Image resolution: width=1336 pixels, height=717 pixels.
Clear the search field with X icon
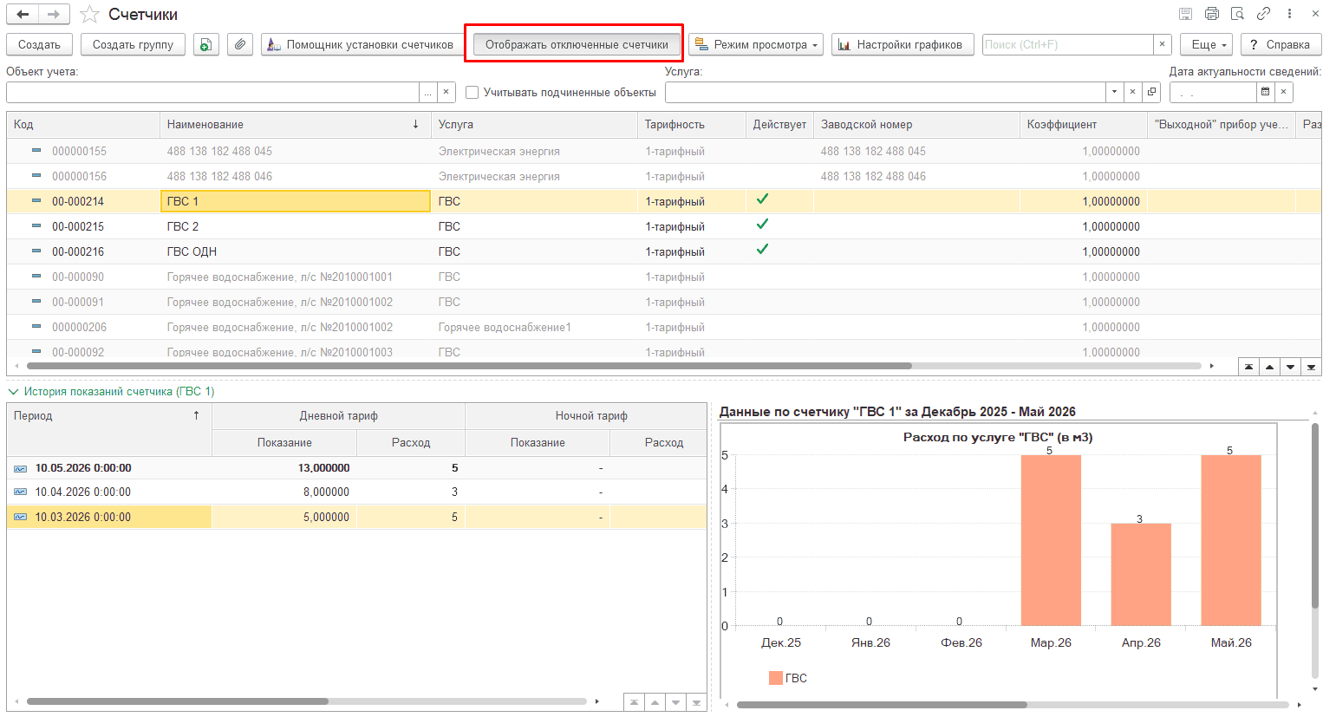(x=1163, y=44)
